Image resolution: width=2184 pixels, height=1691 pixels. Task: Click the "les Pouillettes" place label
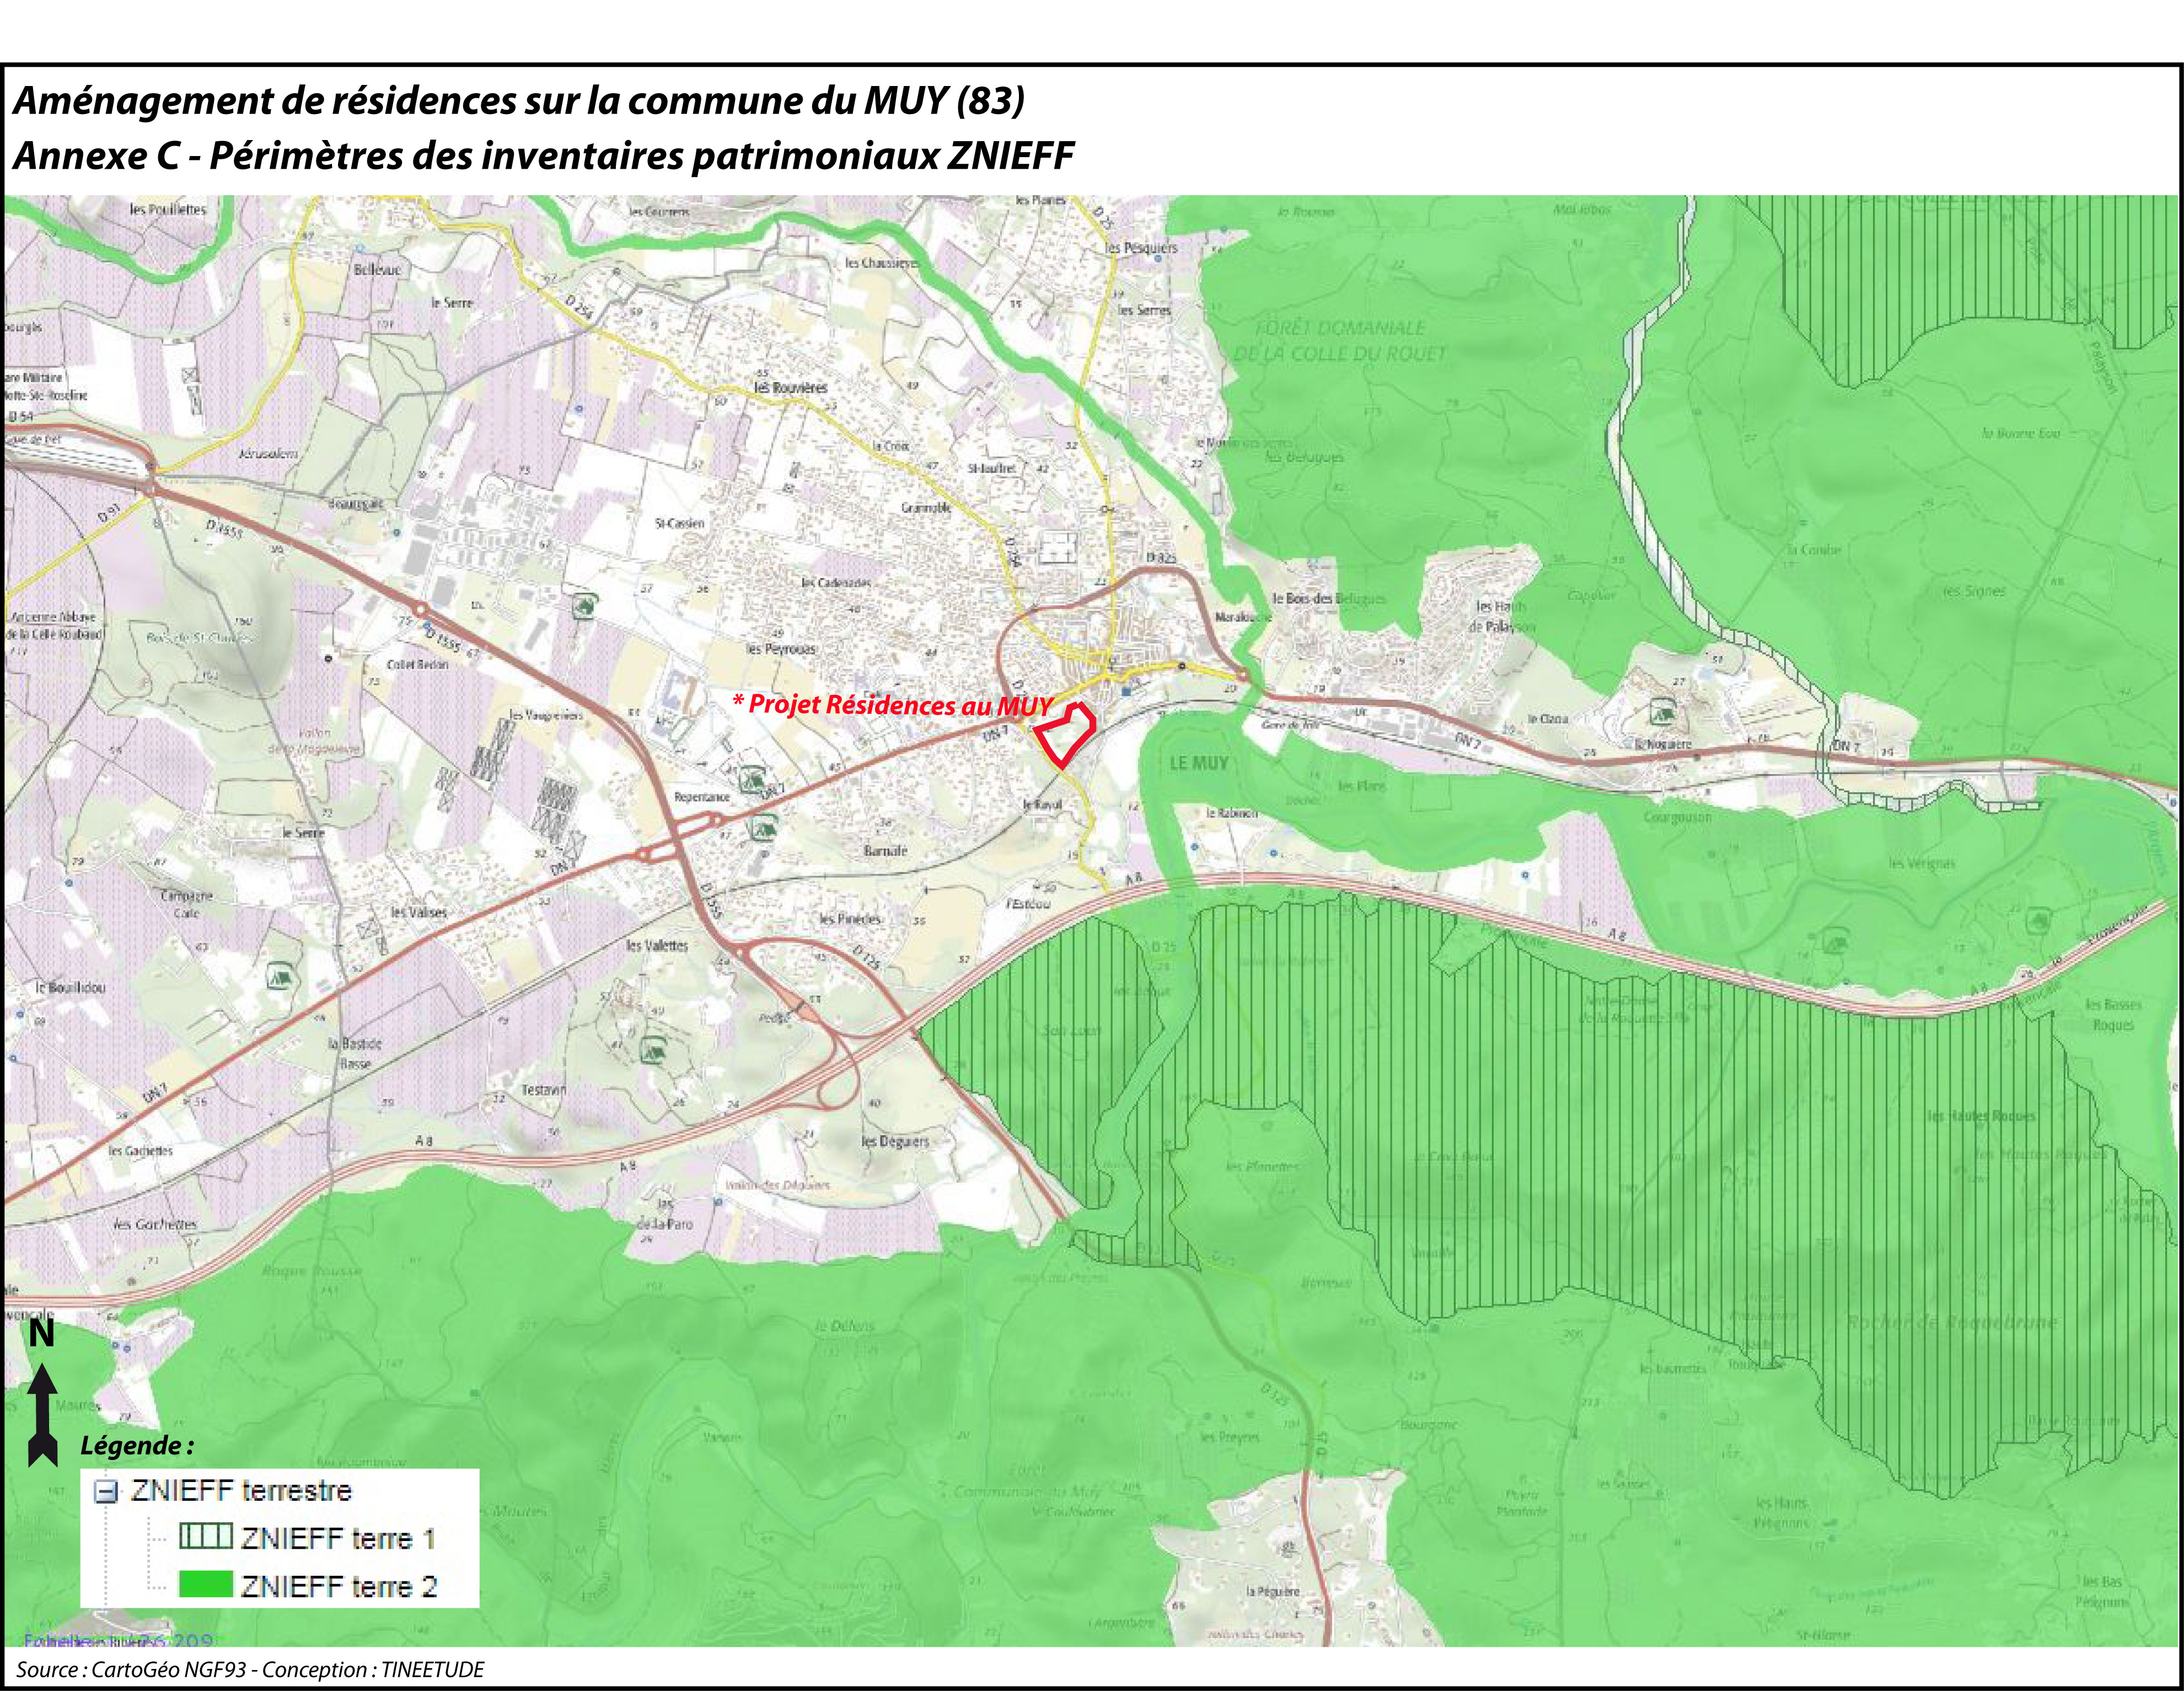pos(168,209)
